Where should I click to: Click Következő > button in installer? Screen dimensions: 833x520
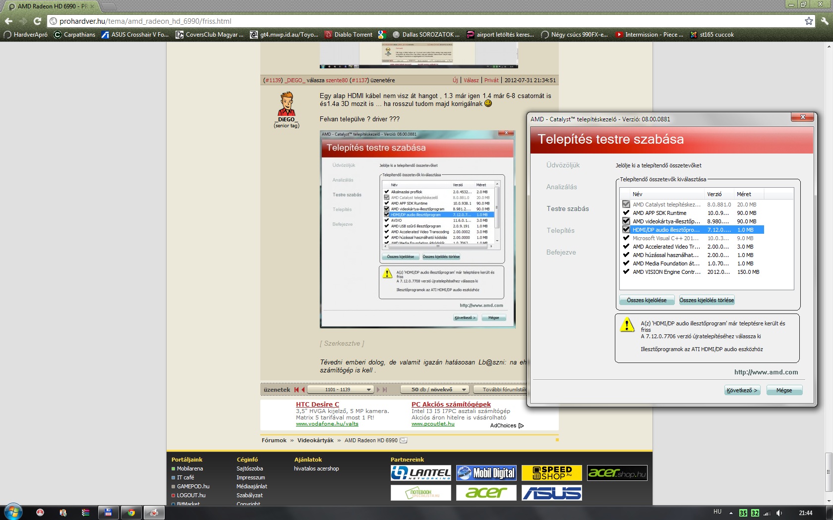[742, 390]
